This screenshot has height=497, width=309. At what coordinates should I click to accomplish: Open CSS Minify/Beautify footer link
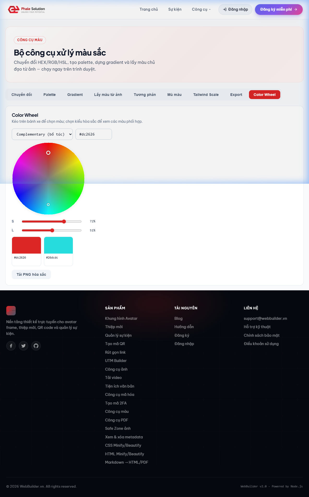pyautogui.click(x=123, y=445)
